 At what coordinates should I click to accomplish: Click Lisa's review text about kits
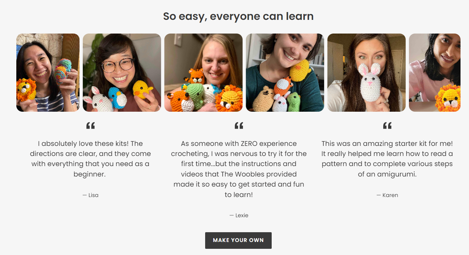[90, 159]
